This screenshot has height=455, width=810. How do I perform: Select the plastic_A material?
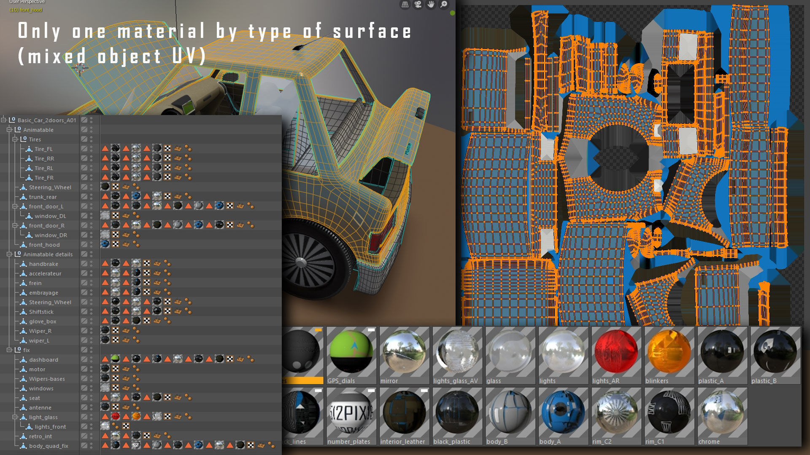722,355
